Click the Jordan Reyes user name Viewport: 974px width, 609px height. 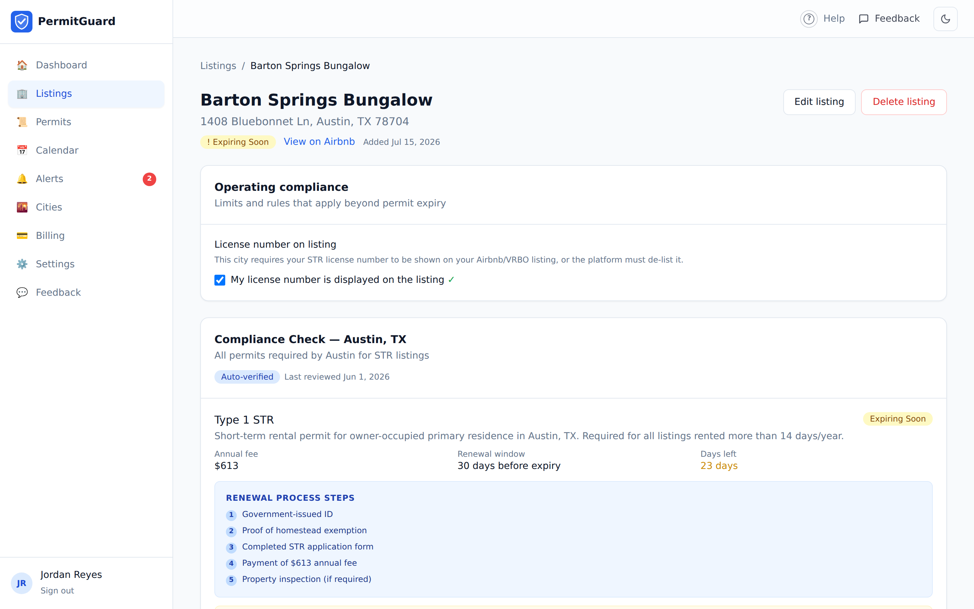(x=71, y=575)
